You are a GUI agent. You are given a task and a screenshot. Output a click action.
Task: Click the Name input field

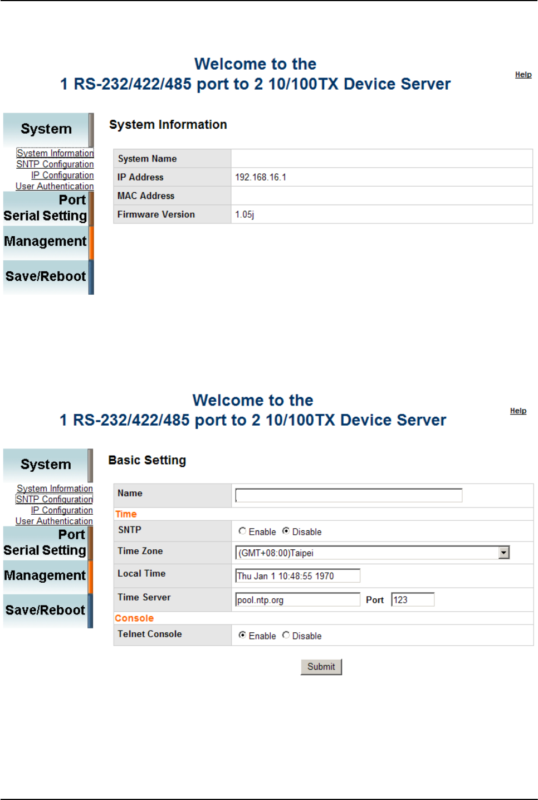[x=349, y=495]
